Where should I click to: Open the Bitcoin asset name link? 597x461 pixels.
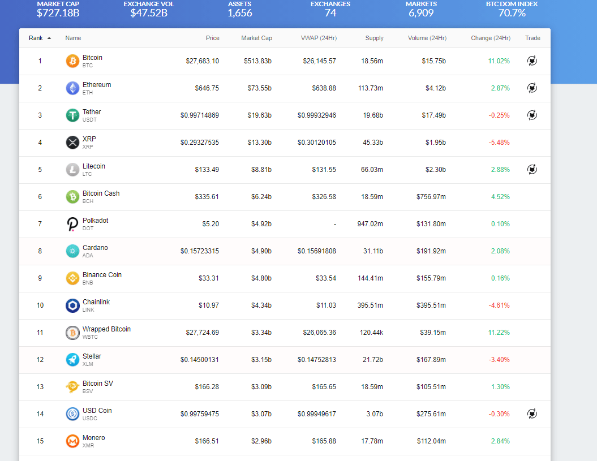(x=92, y=58)
